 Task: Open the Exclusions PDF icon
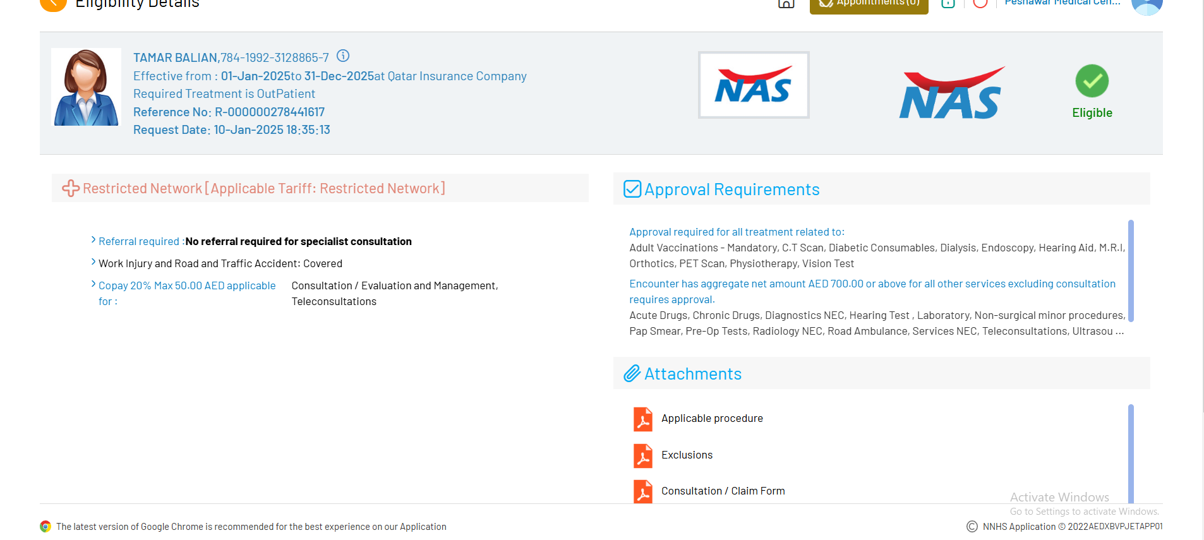click(x=643, y=456)
